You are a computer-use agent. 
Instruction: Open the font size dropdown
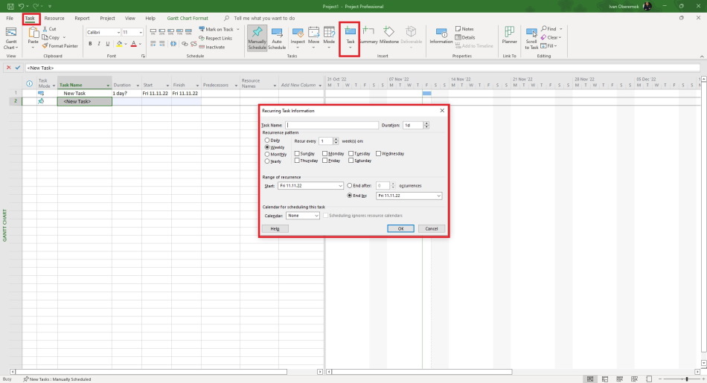pyautogui.click(x=141, y=33)
